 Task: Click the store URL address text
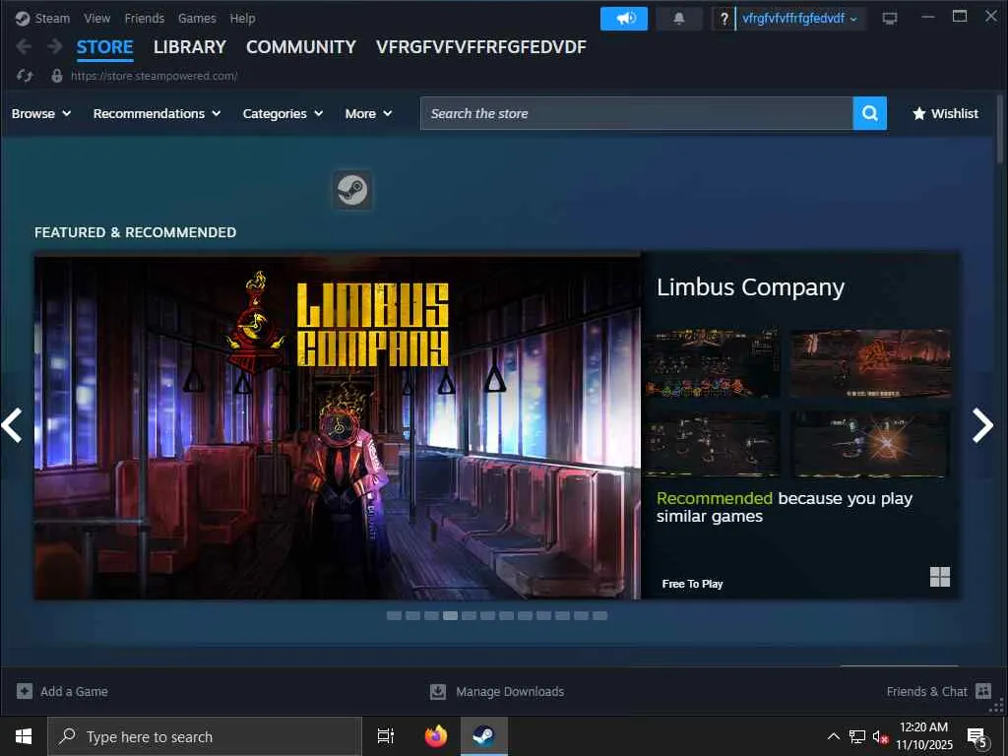[155, 76]
